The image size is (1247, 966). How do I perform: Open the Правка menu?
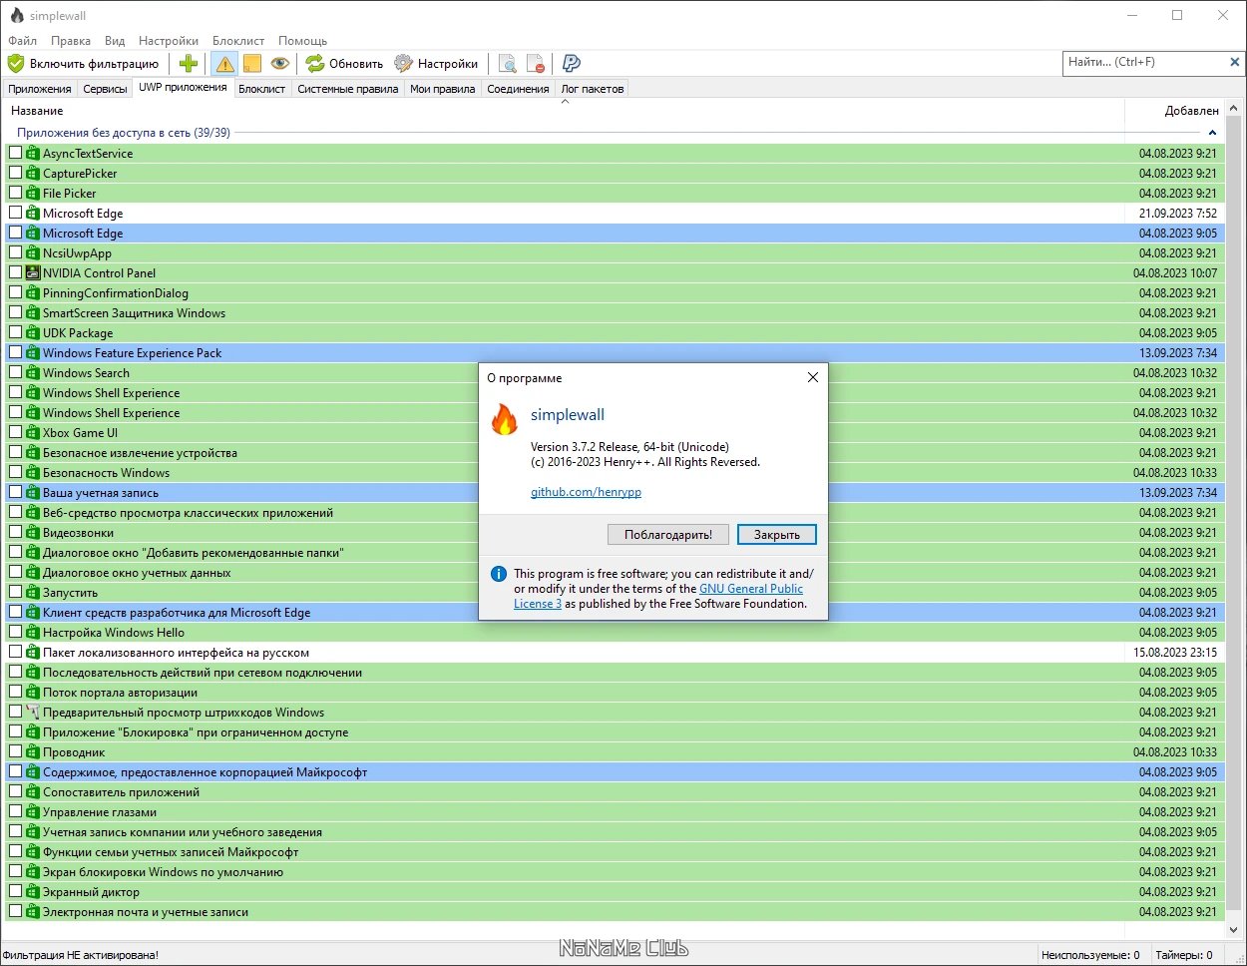(x=71, y=41)
